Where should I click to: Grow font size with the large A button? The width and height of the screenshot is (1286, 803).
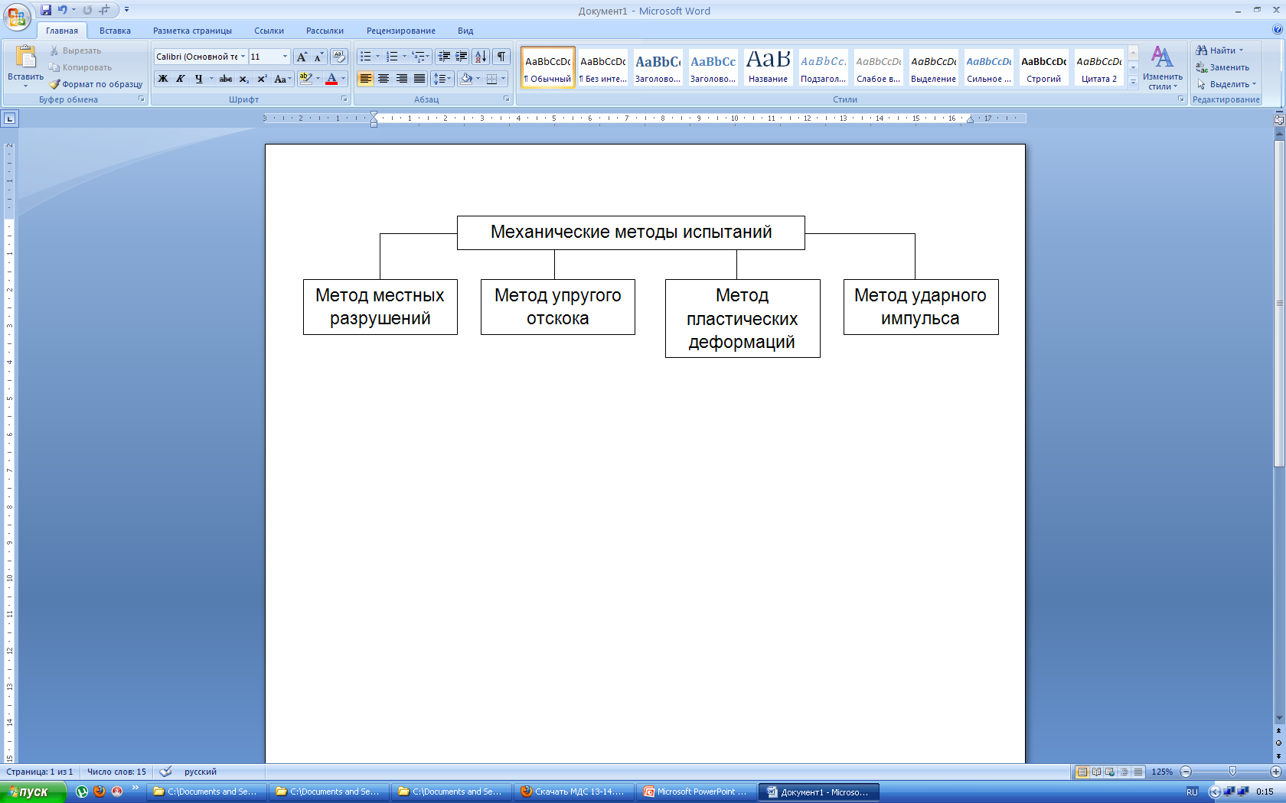[302, 57]
